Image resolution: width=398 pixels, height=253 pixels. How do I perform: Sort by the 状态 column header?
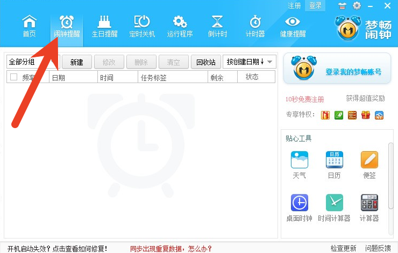point(257,77)
